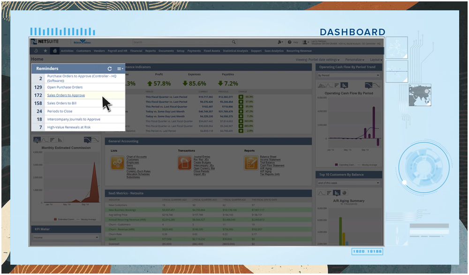Open Sales Orders to Bill reminder
The width and height of the screenshot is (469, 275).
point(61,103)
